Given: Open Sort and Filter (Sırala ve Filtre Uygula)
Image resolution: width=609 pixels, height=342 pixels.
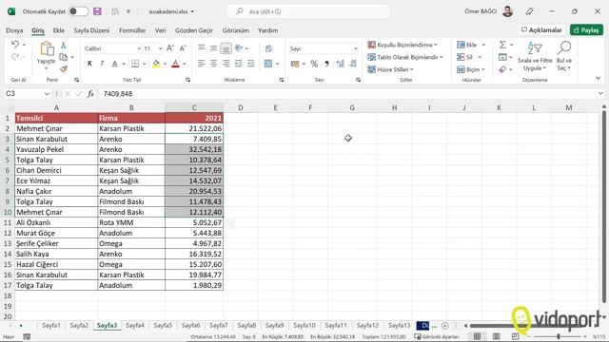Looking at the screenshot, I should 535,57.
